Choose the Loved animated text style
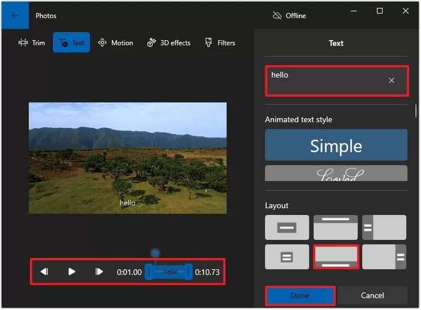421x310 pixels. click(336, 174)
